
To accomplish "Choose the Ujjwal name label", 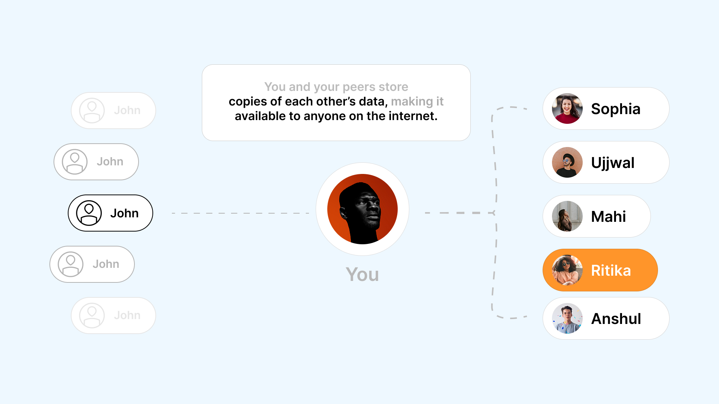I will 613,163.
